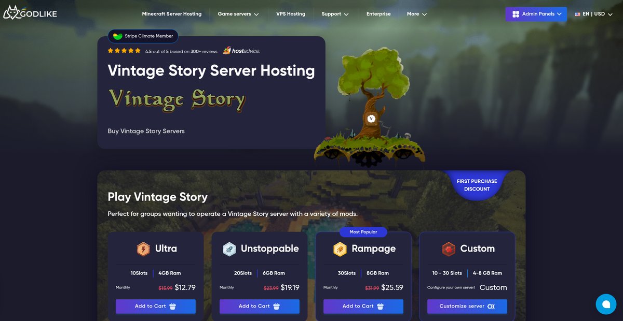Click the Rampage plan rocket badge icon

point(340,249)
